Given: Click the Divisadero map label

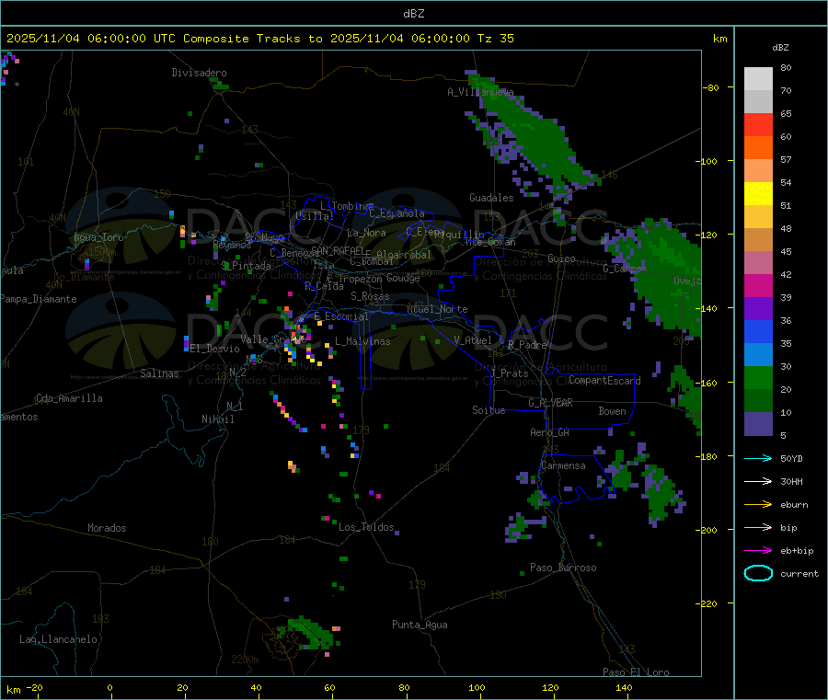Looking at the screenshot, I should pos(199,73).
